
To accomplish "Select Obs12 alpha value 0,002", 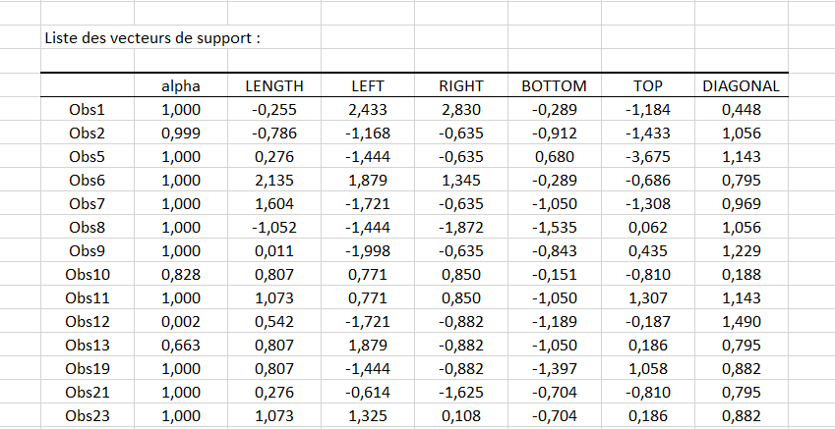I will point(181,321).
